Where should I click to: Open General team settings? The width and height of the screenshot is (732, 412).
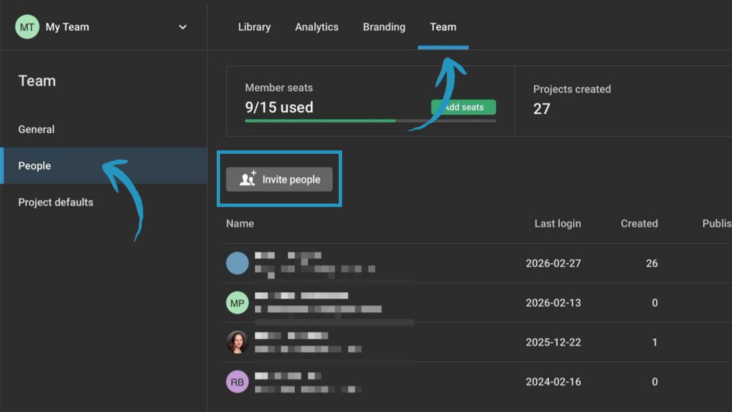pos(37,129)
